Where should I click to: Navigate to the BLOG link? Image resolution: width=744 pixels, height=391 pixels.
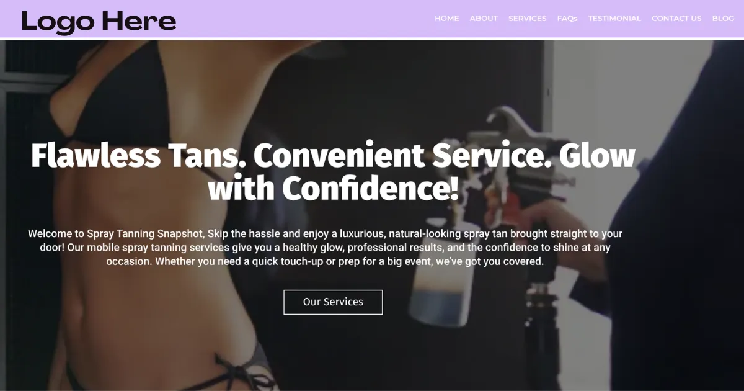click(x=723, y=19)
